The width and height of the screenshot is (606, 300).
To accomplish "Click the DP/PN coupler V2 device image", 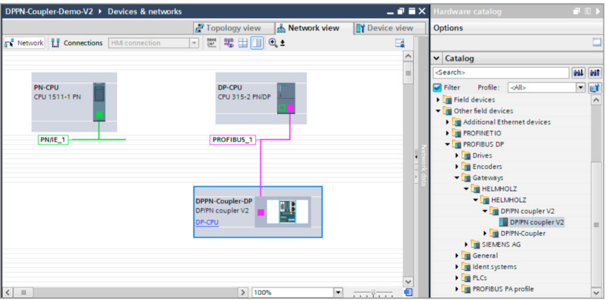I will click(x=287, y=212).
